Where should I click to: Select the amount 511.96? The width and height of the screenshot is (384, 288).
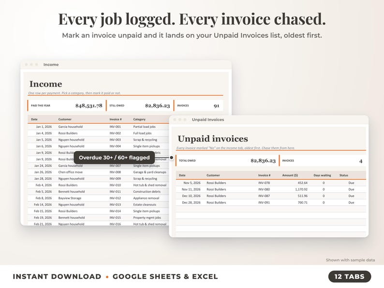pyautogui.click(x=303, y=196)
